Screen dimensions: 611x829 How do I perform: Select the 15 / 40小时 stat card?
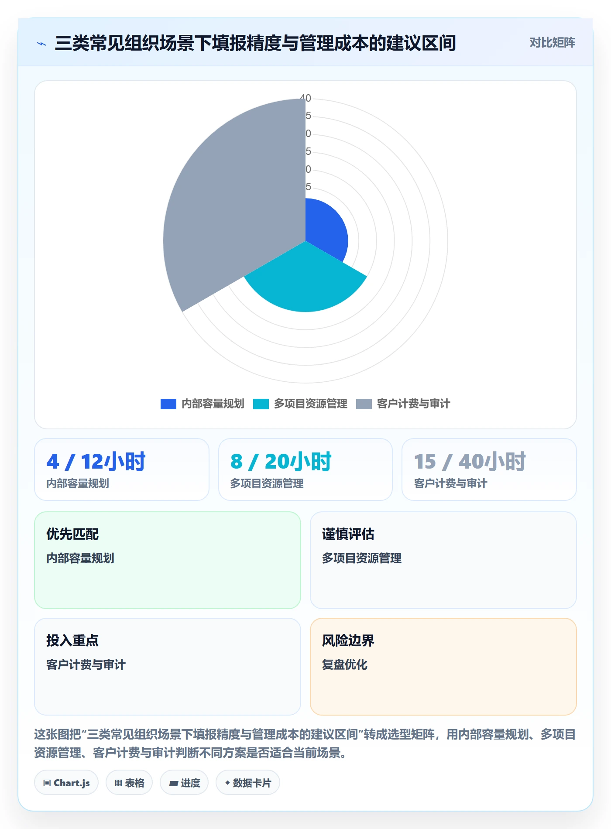pos(489,469)
